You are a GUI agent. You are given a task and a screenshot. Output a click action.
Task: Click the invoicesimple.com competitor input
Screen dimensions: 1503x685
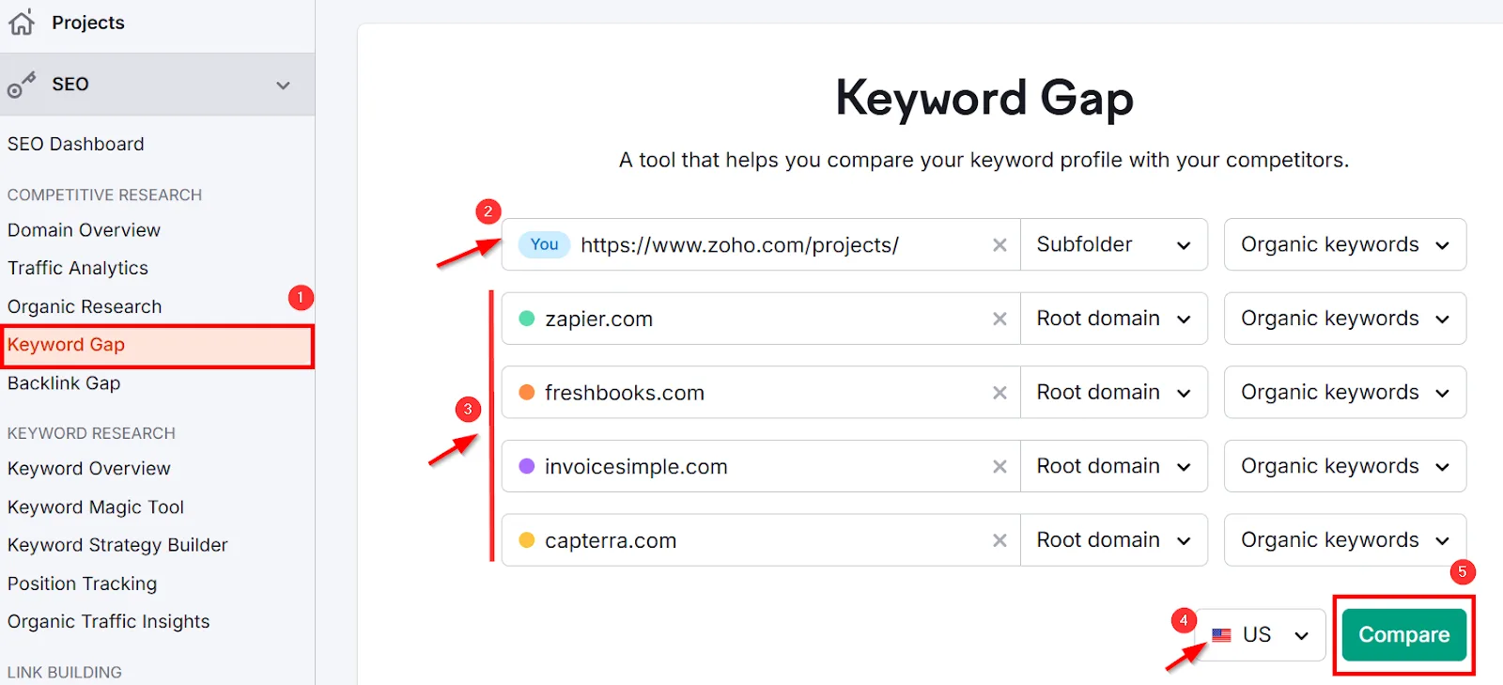pyautogui.click(x=761, y=466)
